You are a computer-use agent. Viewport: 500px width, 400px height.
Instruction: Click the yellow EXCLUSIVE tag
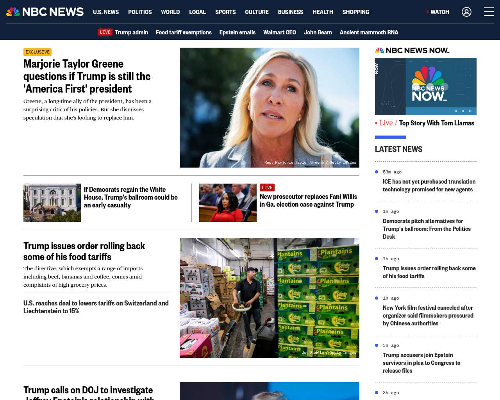coord(37,52)
